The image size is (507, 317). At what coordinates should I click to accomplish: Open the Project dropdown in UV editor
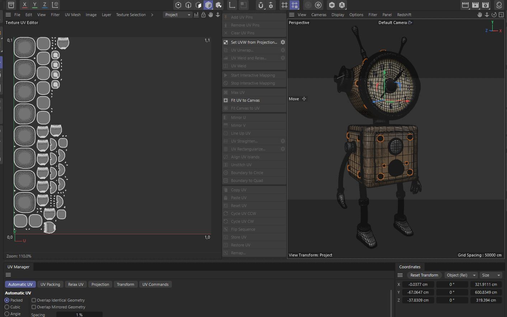(178, 15)
